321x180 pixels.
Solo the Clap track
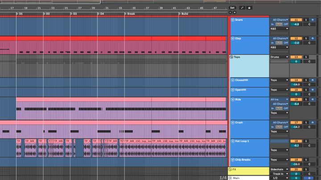pos(306,38)
